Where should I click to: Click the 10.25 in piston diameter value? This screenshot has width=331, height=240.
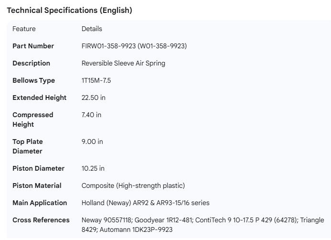click(93, 168)
